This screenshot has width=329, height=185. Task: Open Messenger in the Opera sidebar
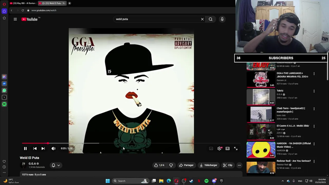click(4, 84)
